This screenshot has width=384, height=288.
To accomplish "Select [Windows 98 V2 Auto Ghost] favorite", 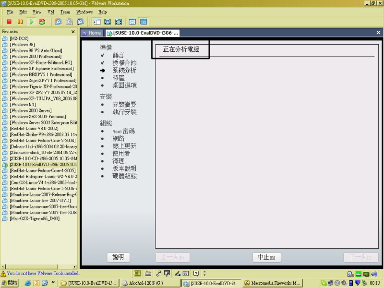I will tap(36, 50).
